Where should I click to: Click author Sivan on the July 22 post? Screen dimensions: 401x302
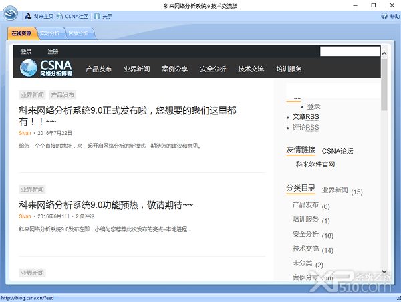[x=25, y=133]
